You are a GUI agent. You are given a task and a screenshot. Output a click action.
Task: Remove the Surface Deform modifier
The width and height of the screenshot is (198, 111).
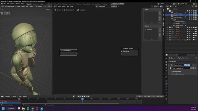pyautogui.click(x=193, y=65)
